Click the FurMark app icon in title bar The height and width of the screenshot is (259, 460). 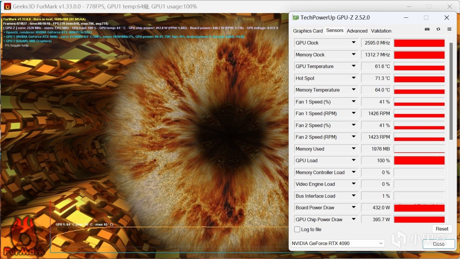tap(7, 6)
